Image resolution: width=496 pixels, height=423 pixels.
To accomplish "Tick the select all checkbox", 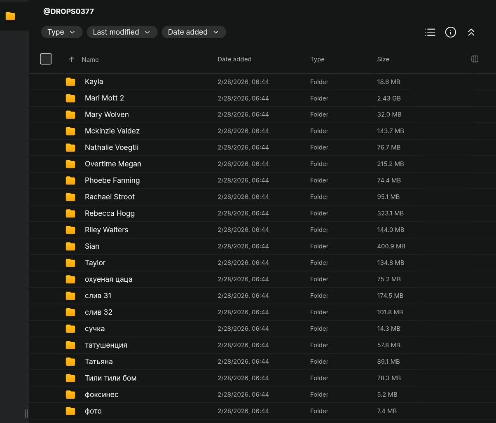I will 46,59.
